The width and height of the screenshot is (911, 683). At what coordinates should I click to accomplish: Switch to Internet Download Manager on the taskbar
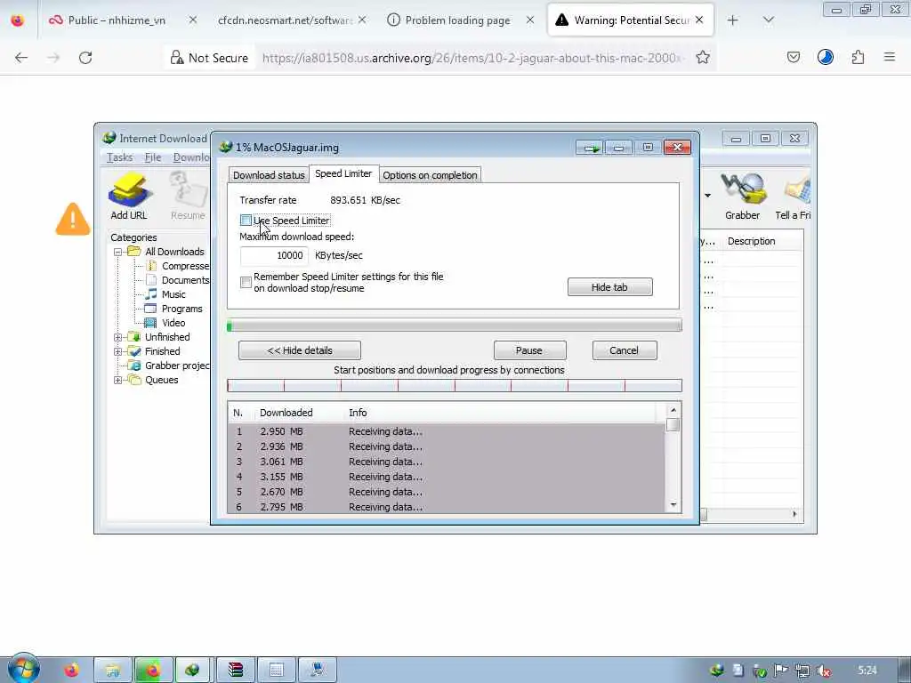point(193,671)
